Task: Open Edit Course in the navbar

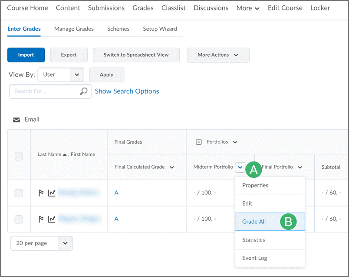Action: 285,8
